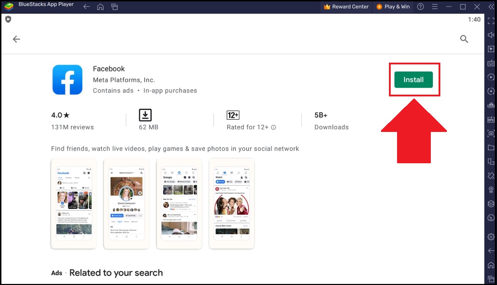Go back using the Play Store arrow

coord(17,39)
